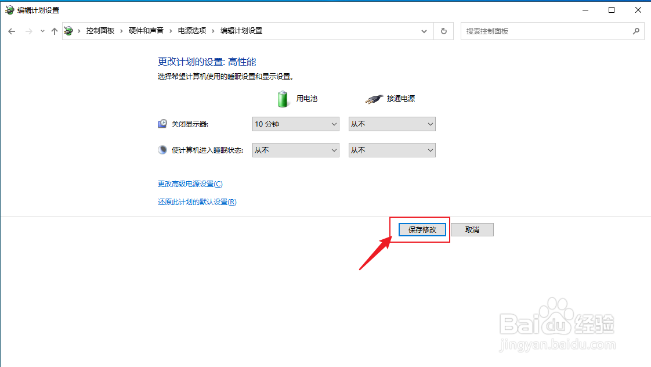
Task: Click the refresh icon beside the address bar
Action: coord(443,31)
